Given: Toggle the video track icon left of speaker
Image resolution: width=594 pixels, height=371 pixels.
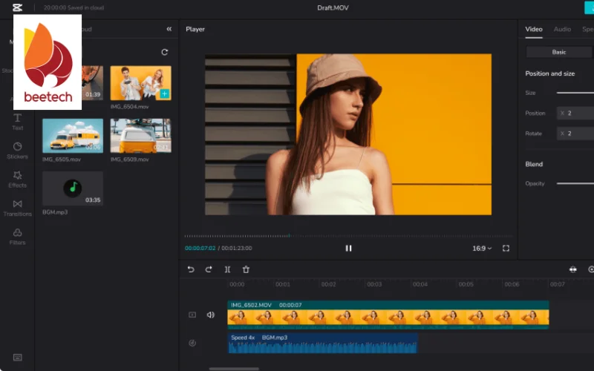Looking at the screenshot, I should pos(192,315).
